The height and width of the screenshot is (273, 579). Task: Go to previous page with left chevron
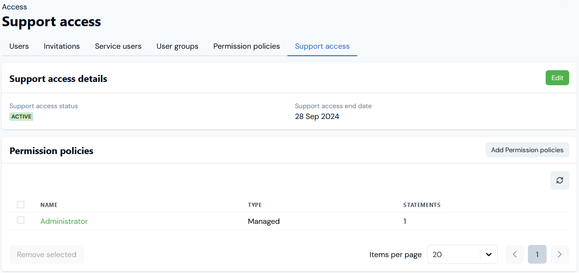(515, 254)
